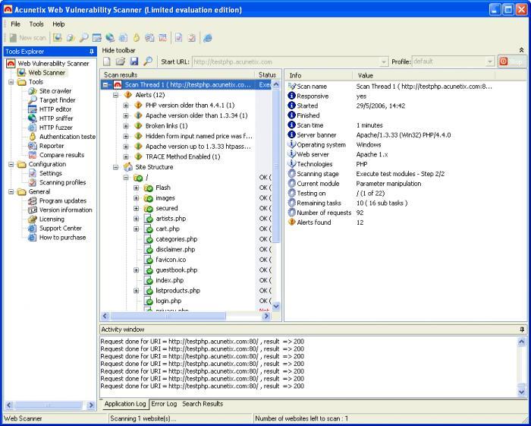
Task: Select HTTP sniffer in Tools Explorer
Action: [x=56, y=118]
